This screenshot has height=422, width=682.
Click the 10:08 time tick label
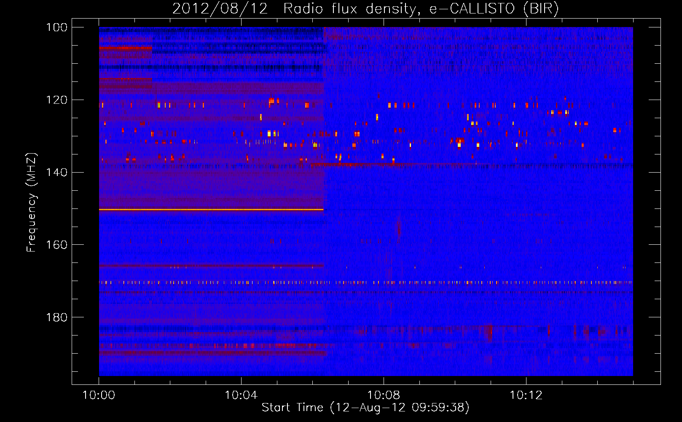[384, 395]
